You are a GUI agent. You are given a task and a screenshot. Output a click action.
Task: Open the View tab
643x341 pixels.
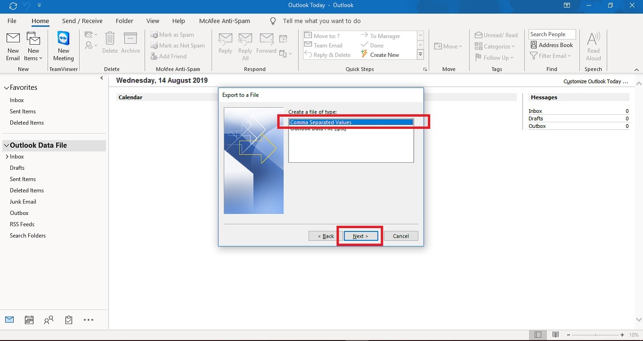pos(153,21)
